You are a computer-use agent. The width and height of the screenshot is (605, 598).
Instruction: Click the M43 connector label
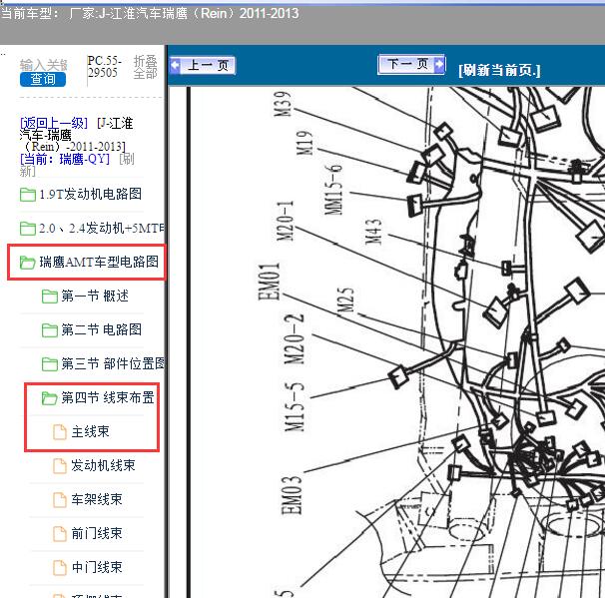coord(373,232)
